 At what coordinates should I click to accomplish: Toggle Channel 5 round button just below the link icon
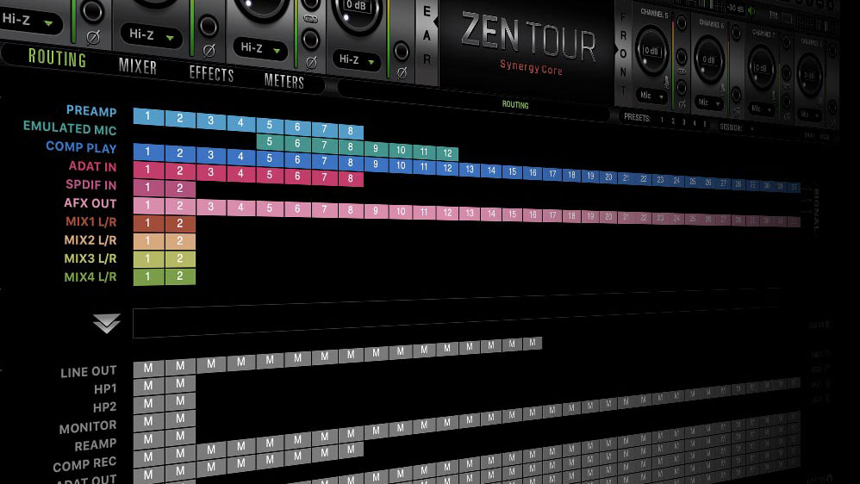682,87
